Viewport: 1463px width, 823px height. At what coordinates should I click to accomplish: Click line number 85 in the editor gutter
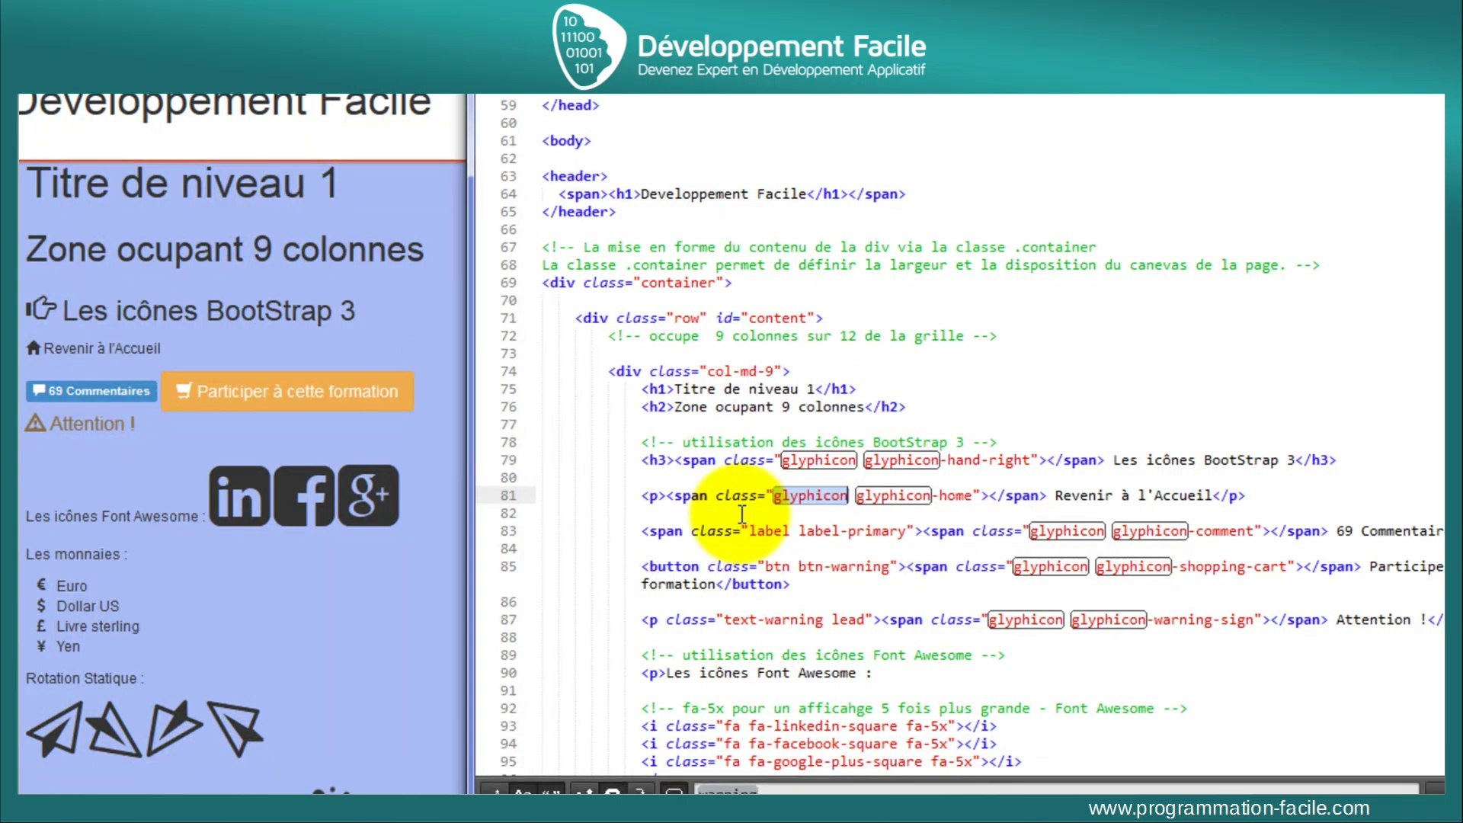[x=508, y=566]
